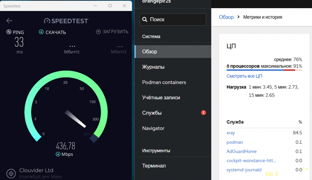
Task: Open the systemd-journald service link
Action: click(244, 170)
